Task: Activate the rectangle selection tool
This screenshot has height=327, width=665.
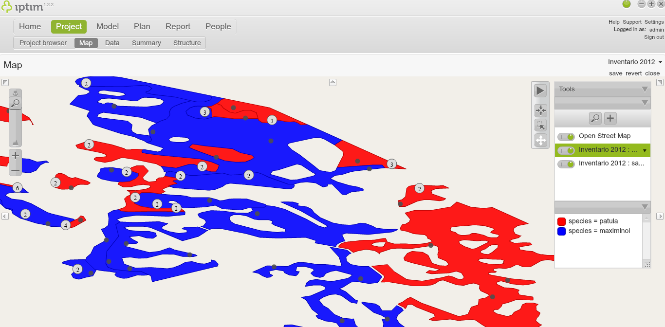Action: (x=540, y=125)
